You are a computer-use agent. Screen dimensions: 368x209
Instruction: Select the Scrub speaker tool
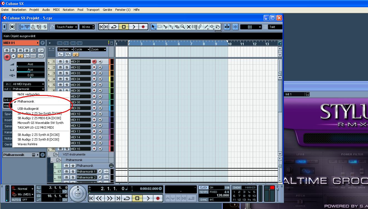212,27
